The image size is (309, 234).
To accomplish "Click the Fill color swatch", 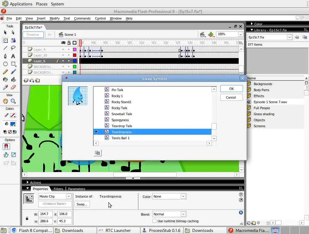I will [13, 124].
